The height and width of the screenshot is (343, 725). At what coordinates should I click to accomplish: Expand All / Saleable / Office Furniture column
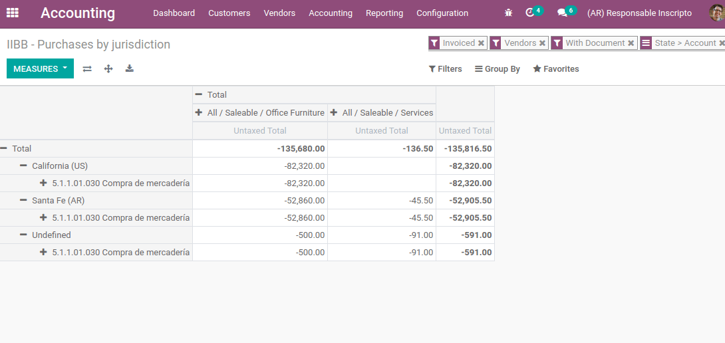[260, 113]
